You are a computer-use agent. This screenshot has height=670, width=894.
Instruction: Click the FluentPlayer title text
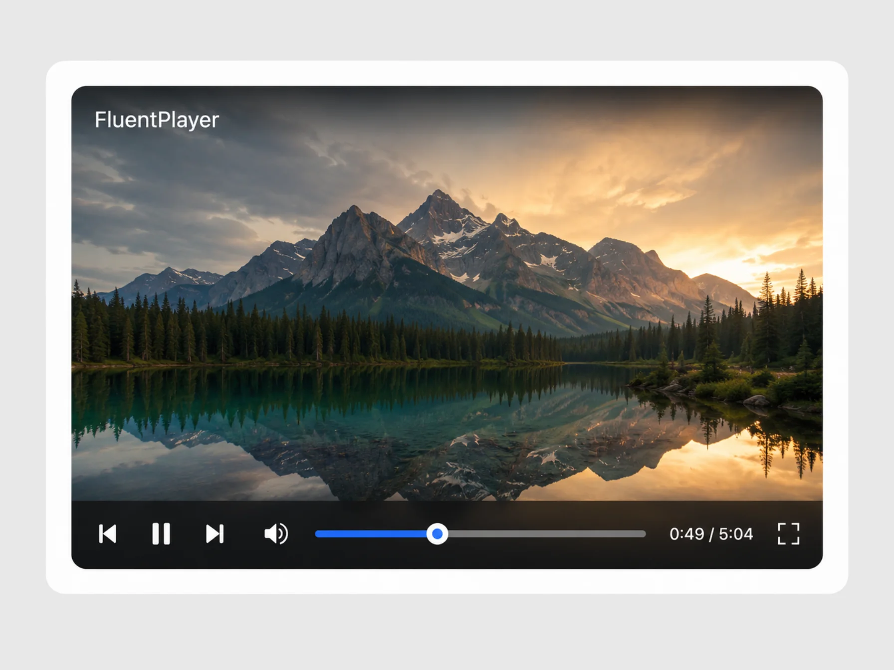tap(157, 120)
